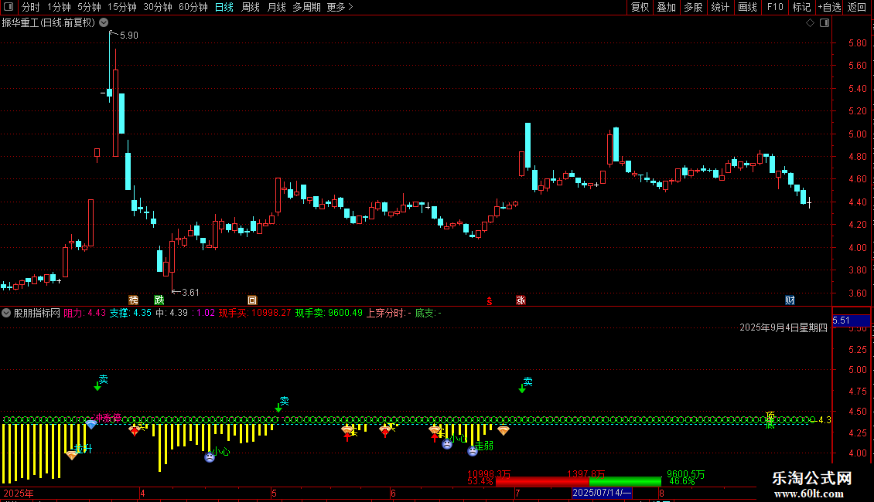The width and height of the screenshot is (874, 502).
Task: Click the red-green buy/sell ratio bar
Action: pyautogui.click(x=578, y=481)
